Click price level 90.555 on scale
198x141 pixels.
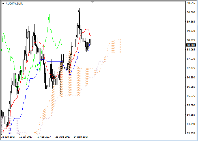pyautogui.click(x=191, y=3)
